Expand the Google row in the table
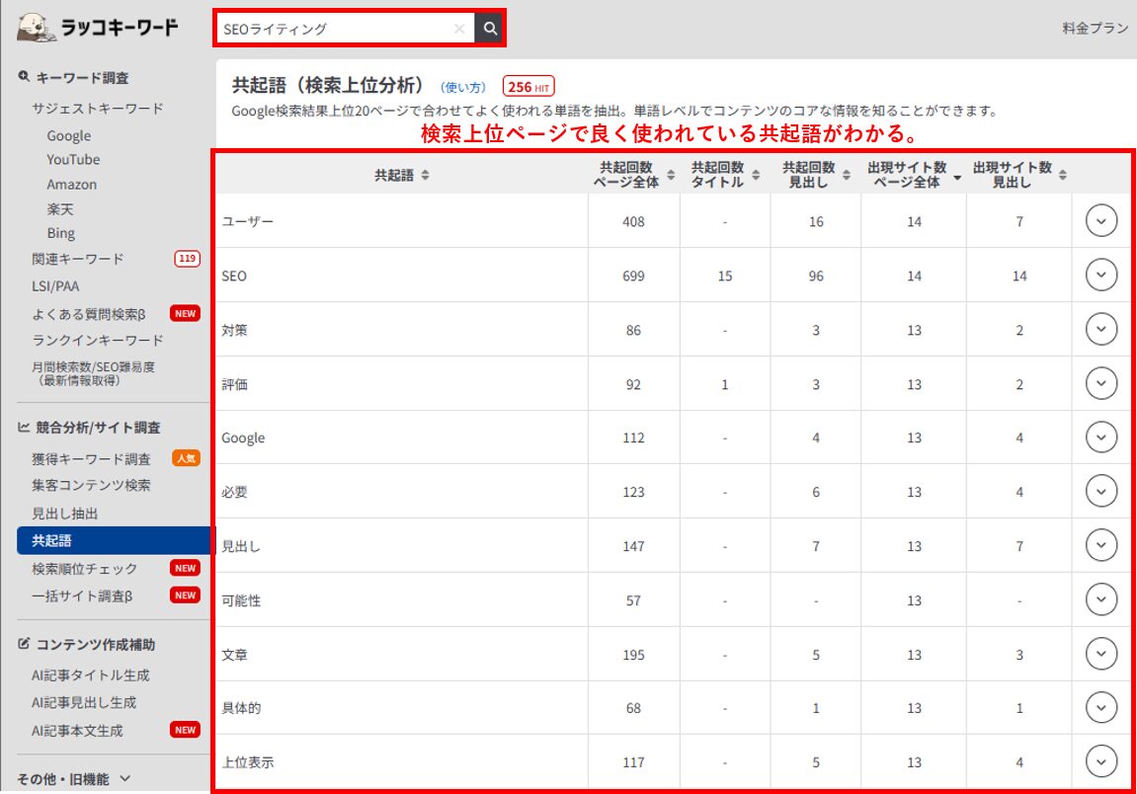Viewport: 1137px width, 794px height. click(1100, 437)
